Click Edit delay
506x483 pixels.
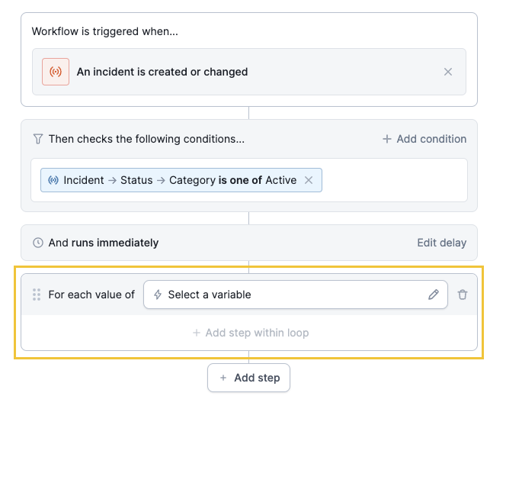441,243
